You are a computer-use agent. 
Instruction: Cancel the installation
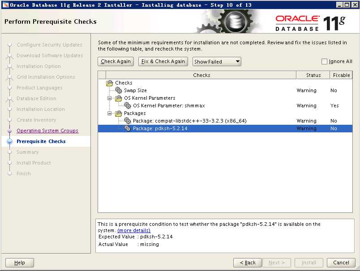click(x=341, y=263)
